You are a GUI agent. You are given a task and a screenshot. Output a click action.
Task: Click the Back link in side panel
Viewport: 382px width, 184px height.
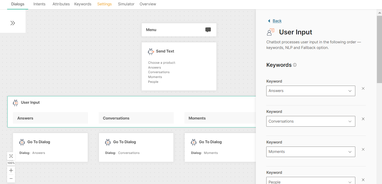point(277,21)
